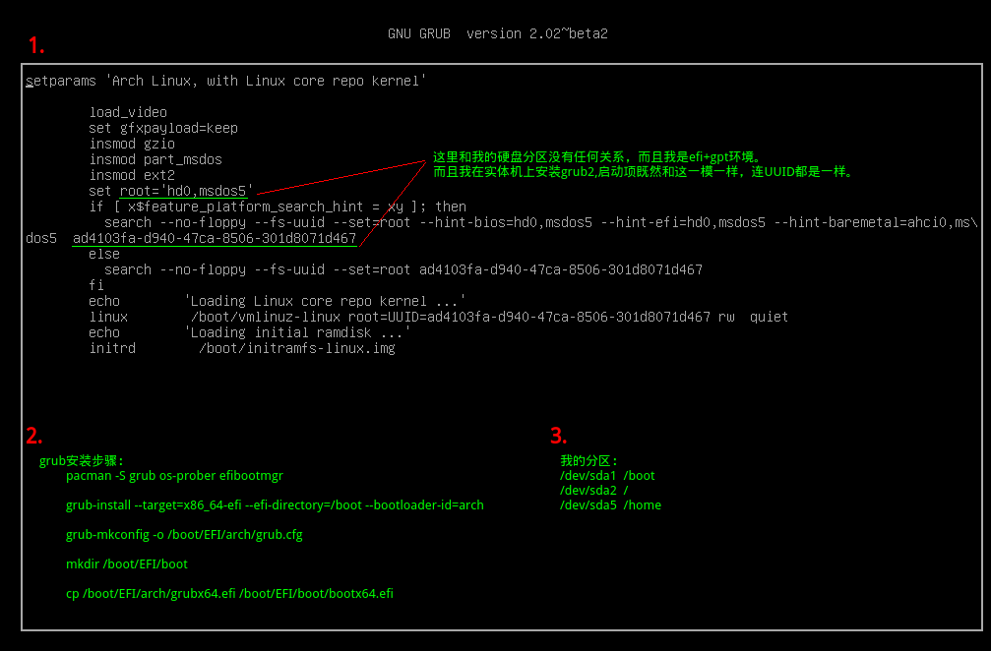The height and width of the screenshot is (651, 991).
Task: Click the 我的分区 heading
Action: click(x=589, y=461)
